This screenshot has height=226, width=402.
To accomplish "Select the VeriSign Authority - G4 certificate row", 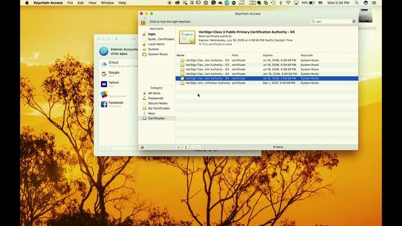I will pos(266,74).
